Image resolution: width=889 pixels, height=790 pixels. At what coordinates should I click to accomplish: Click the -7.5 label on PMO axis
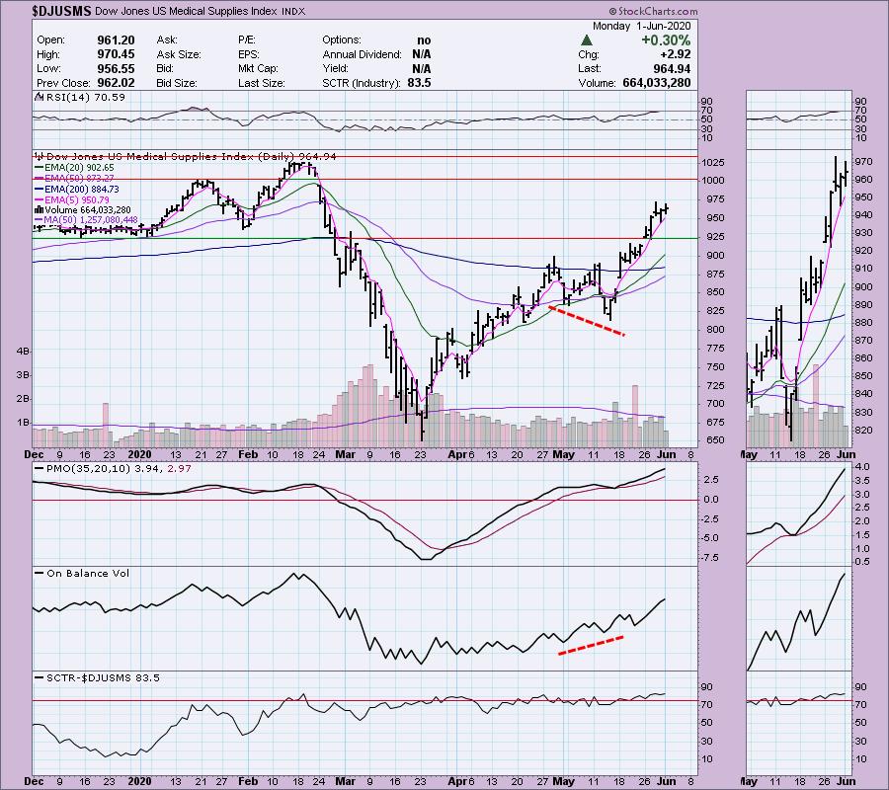710,558
